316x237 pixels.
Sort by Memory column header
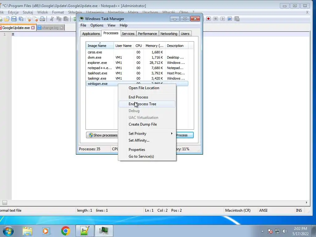click(x=154, y=46)
